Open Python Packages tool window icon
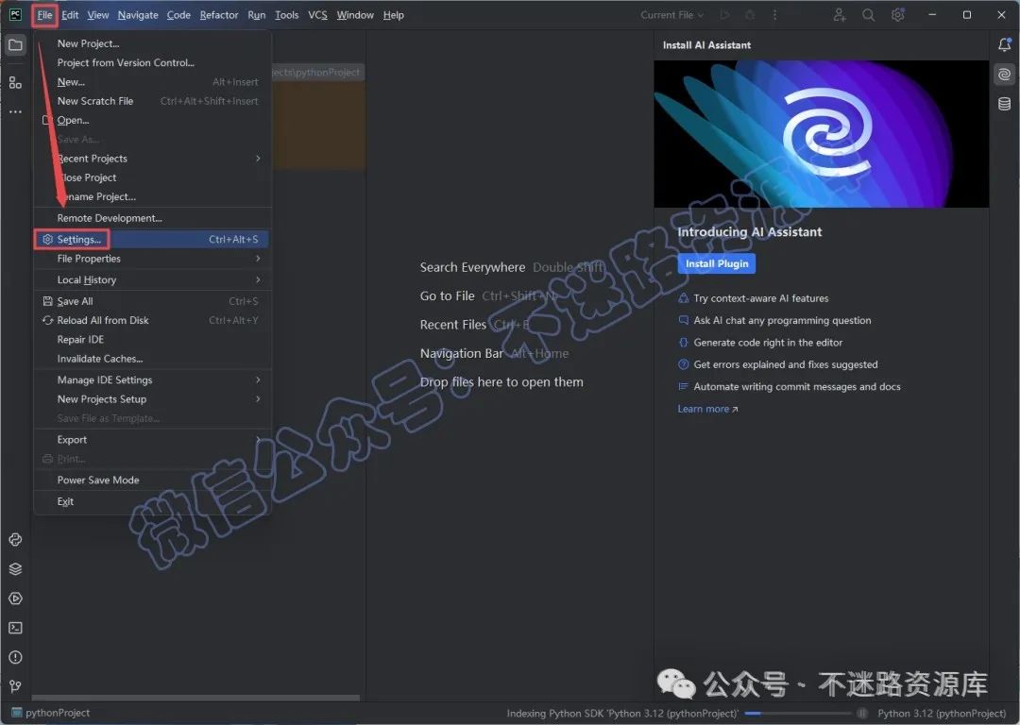 [16, 540]
